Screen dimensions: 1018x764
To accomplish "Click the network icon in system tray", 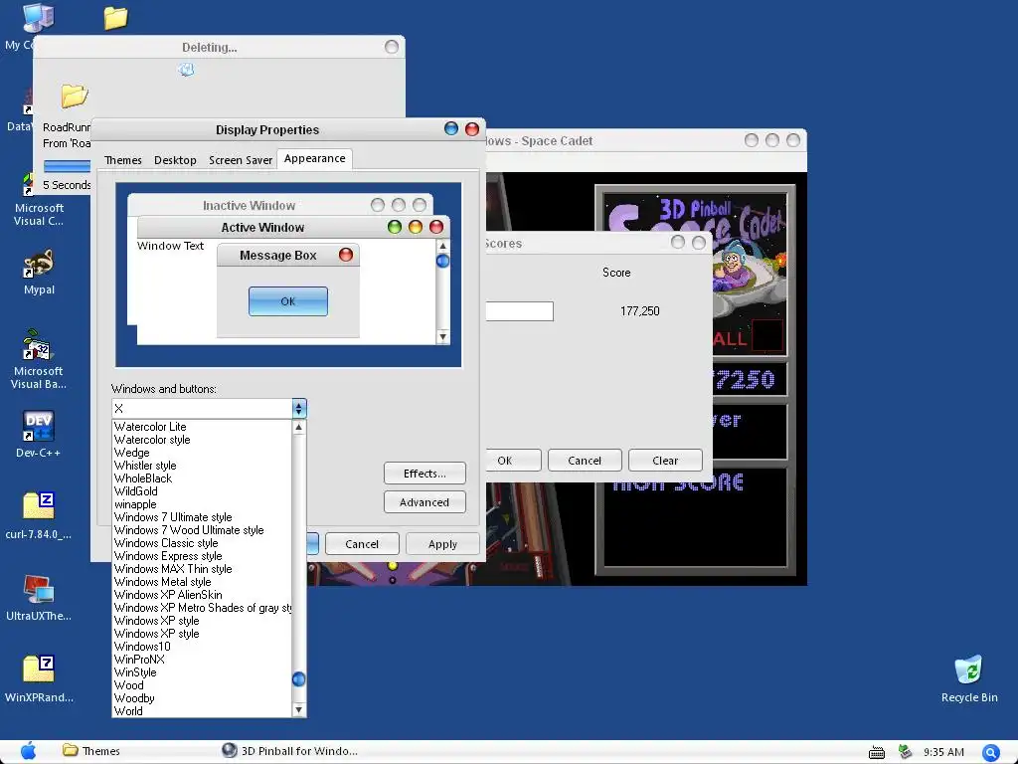I will click(x=905, y=752).
